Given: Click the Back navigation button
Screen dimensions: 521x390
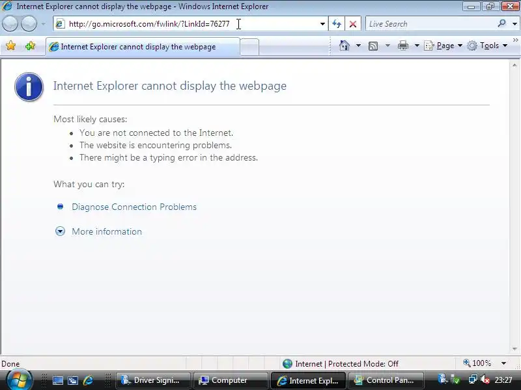Looking at the screenshot, I should 10,24.
